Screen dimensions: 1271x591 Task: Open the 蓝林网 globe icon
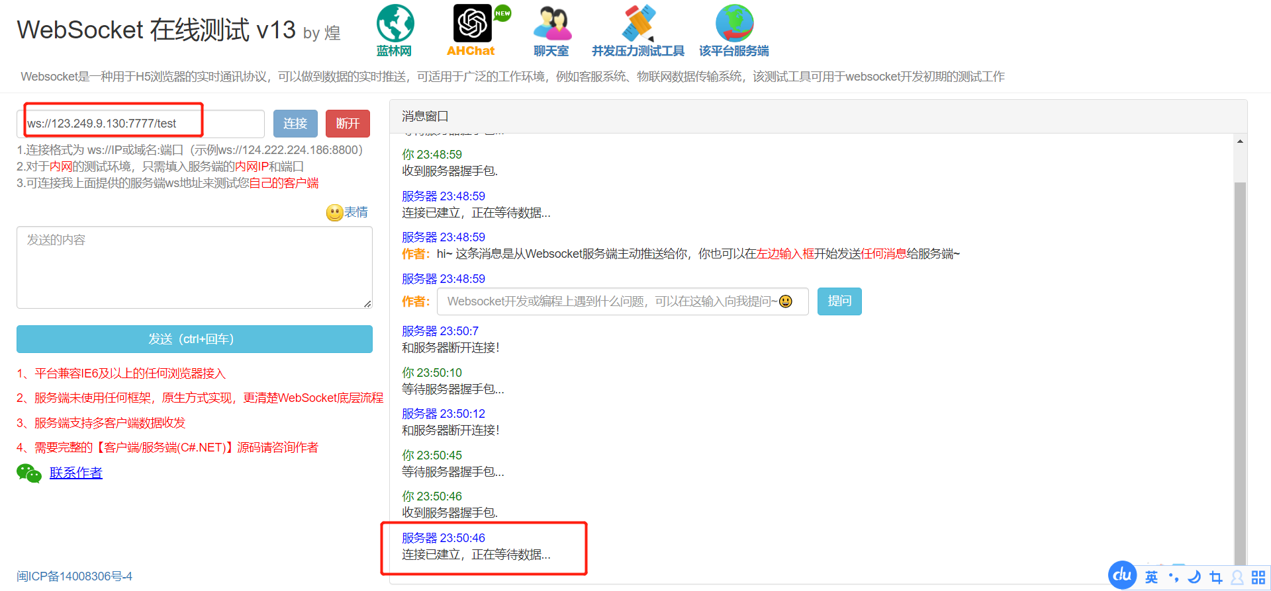pos(395,24)
